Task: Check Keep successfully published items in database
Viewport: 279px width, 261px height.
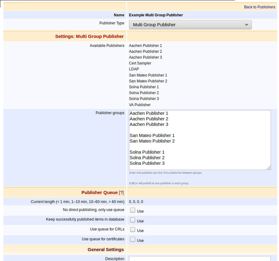Action: (133, 220)
